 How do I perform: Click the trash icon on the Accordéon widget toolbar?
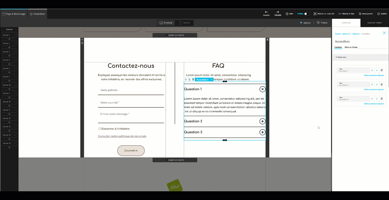[x=193, y=80]
